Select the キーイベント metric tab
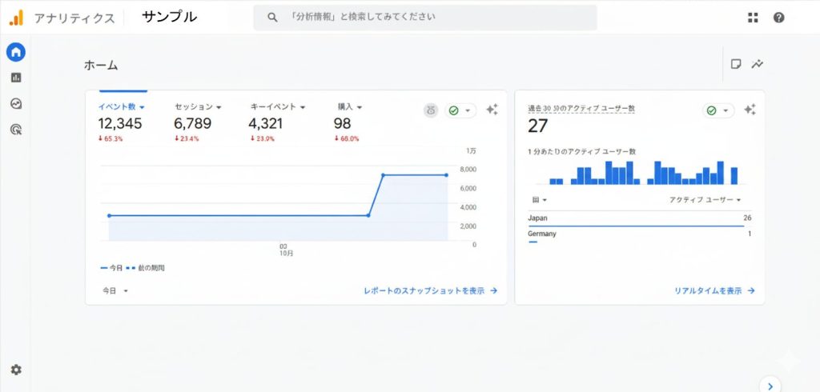Image resolution: width=820 pixels, height=392 pixels. pyautogui.click(x=277, y=106)
